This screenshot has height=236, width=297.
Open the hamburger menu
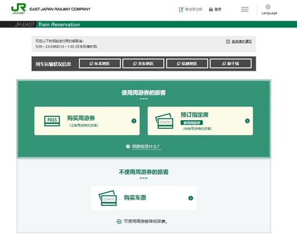(x=244, y=9)
